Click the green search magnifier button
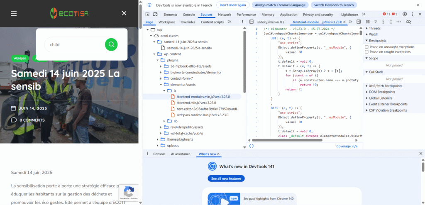Viewport: 425px width, 205px height. pos(111,44)
